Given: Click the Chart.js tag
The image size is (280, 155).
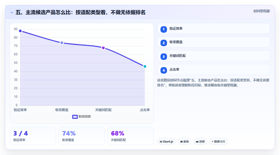Looking at the screenshot, I should point(166,142).
